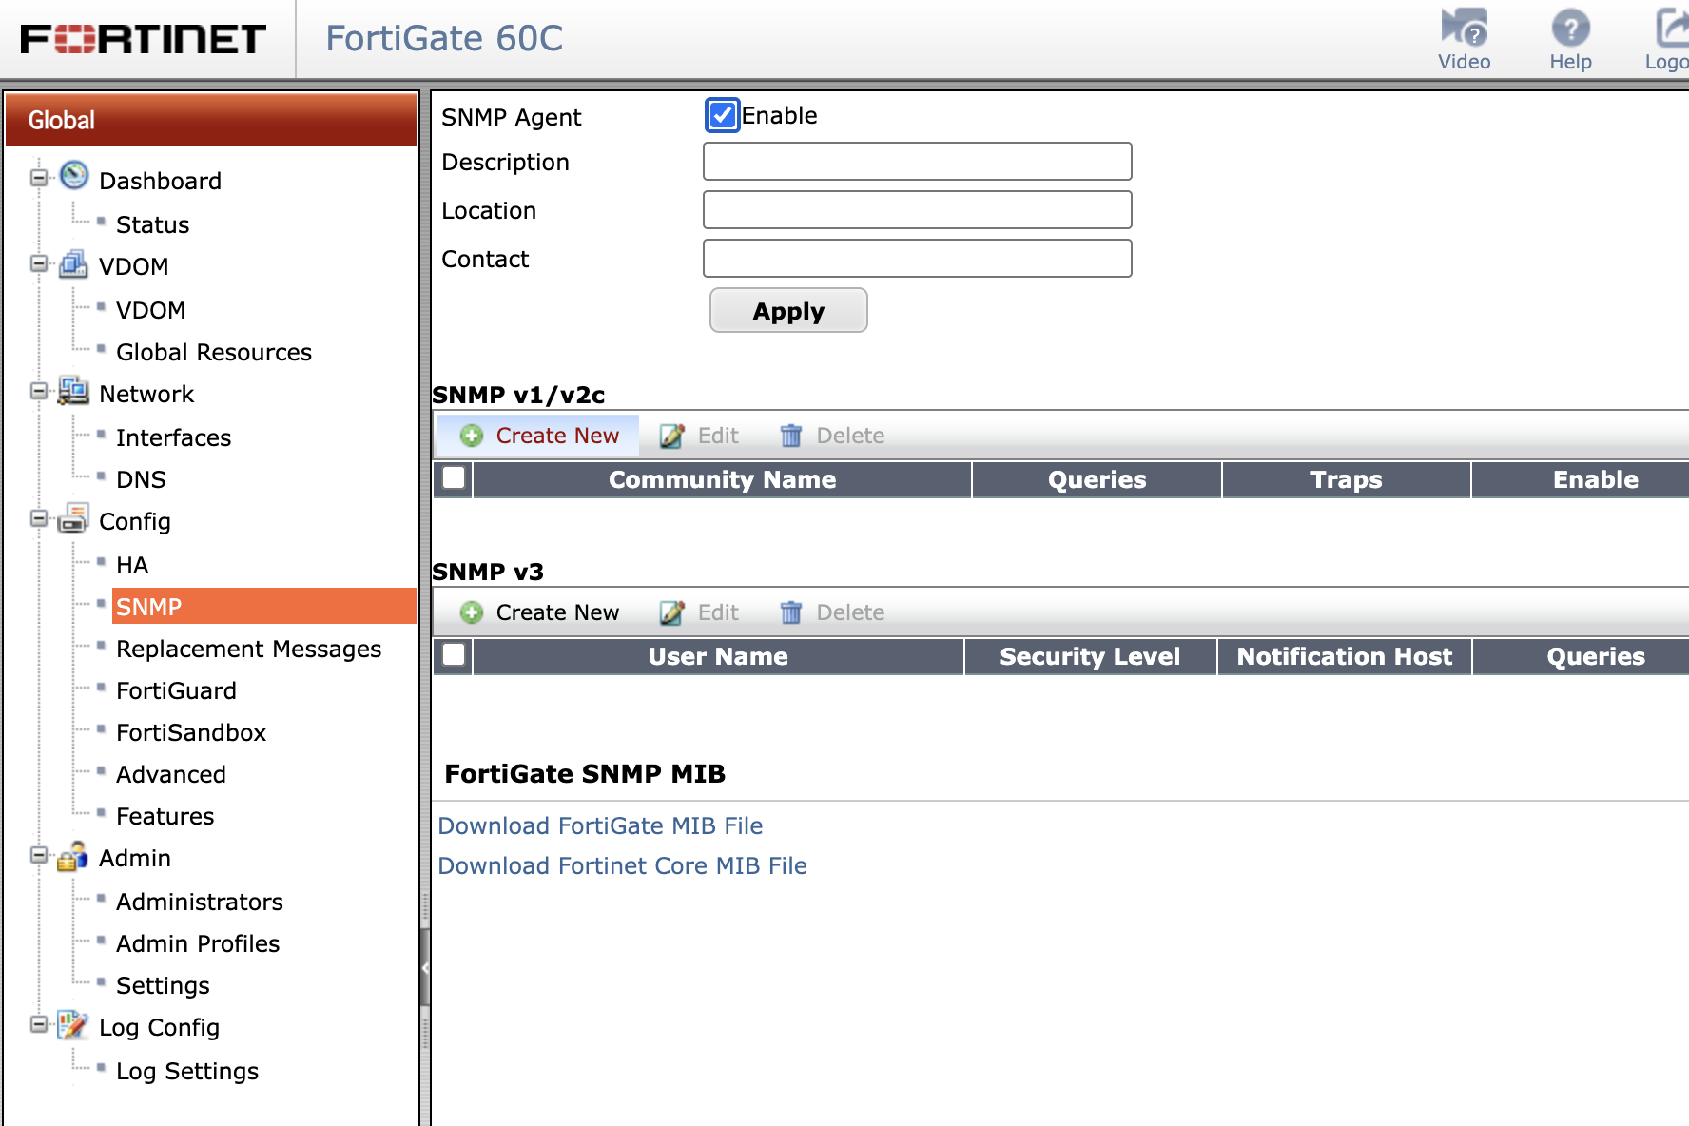Viewport: 1689px width, 1126px height.
Task: Focus the Location input field
Action: point(917,210)
